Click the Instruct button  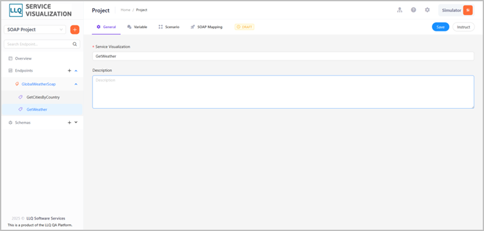(x=463, y=27)
